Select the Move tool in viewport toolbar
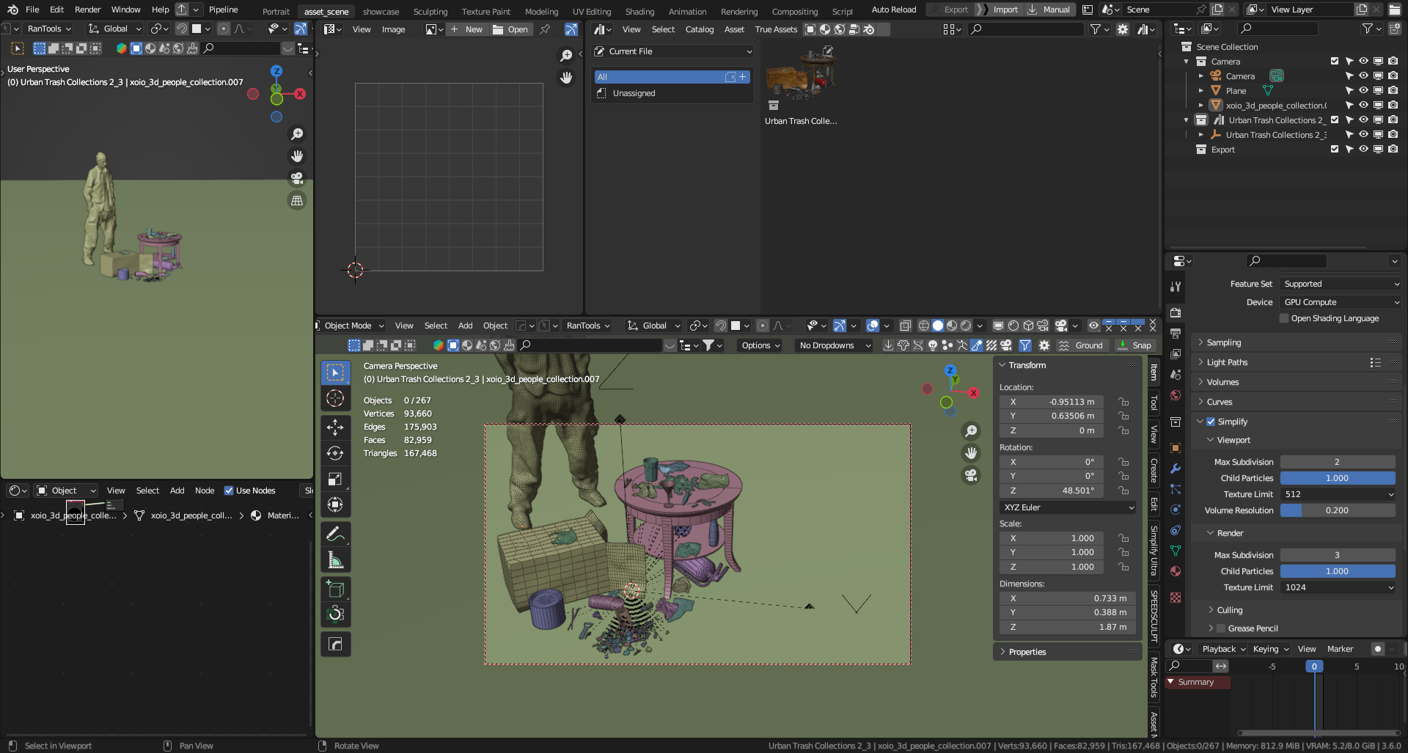This screenshot has width=1408, height=753. (x=335, y=427)
